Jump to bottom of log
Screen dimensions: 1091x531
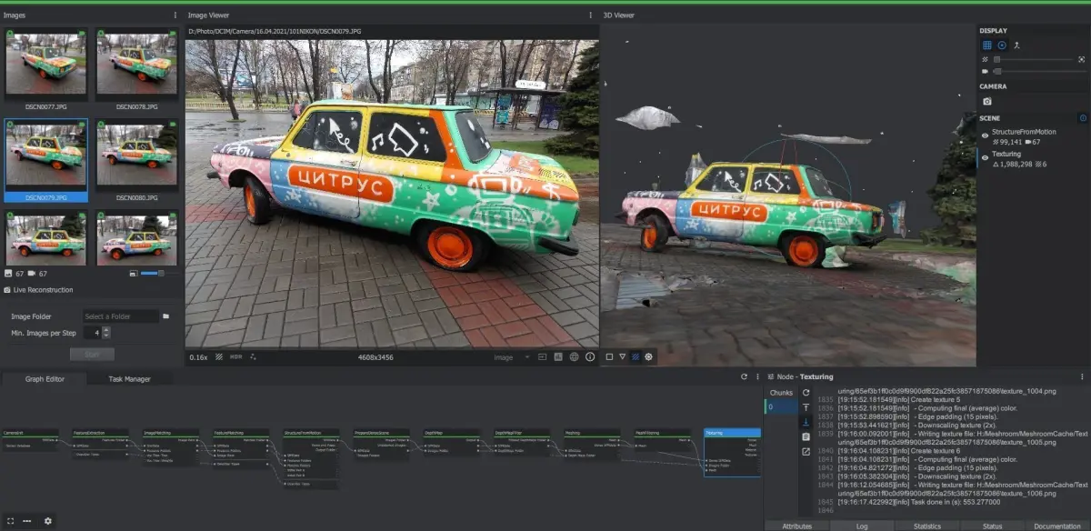[x=806, y=422]
